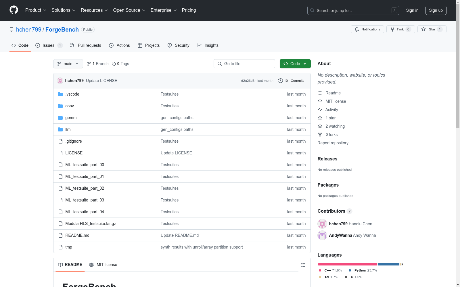Click the gemm folder icon
Image resolution: width=460 pixels, height=287 pixels.
(60, 118)
